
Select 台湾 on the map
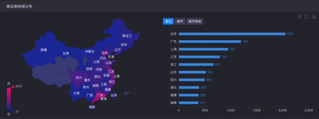click(x=114, y=95)
